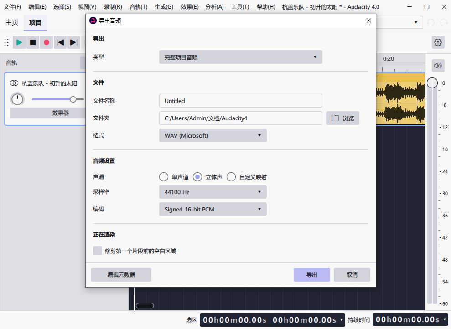Stop playback with the square Stop button
The width and height of the screenshot is (451, 329).
(x=33, y=42)
